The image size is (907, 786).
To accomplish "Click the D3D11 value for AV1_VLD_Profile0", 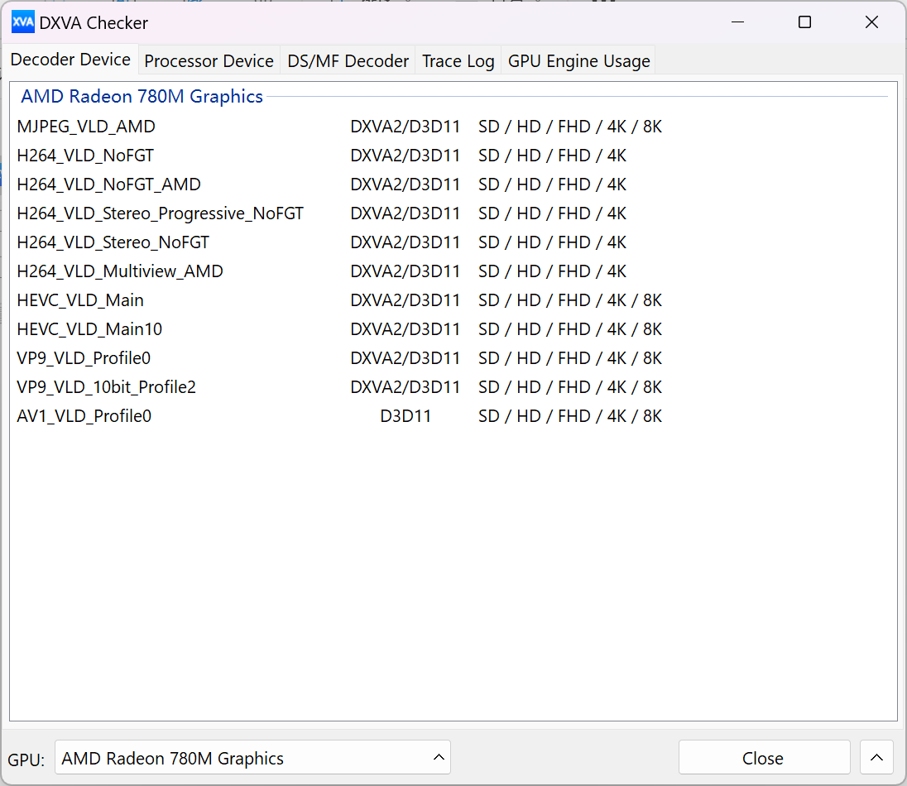I will click(x=406, y=416).
